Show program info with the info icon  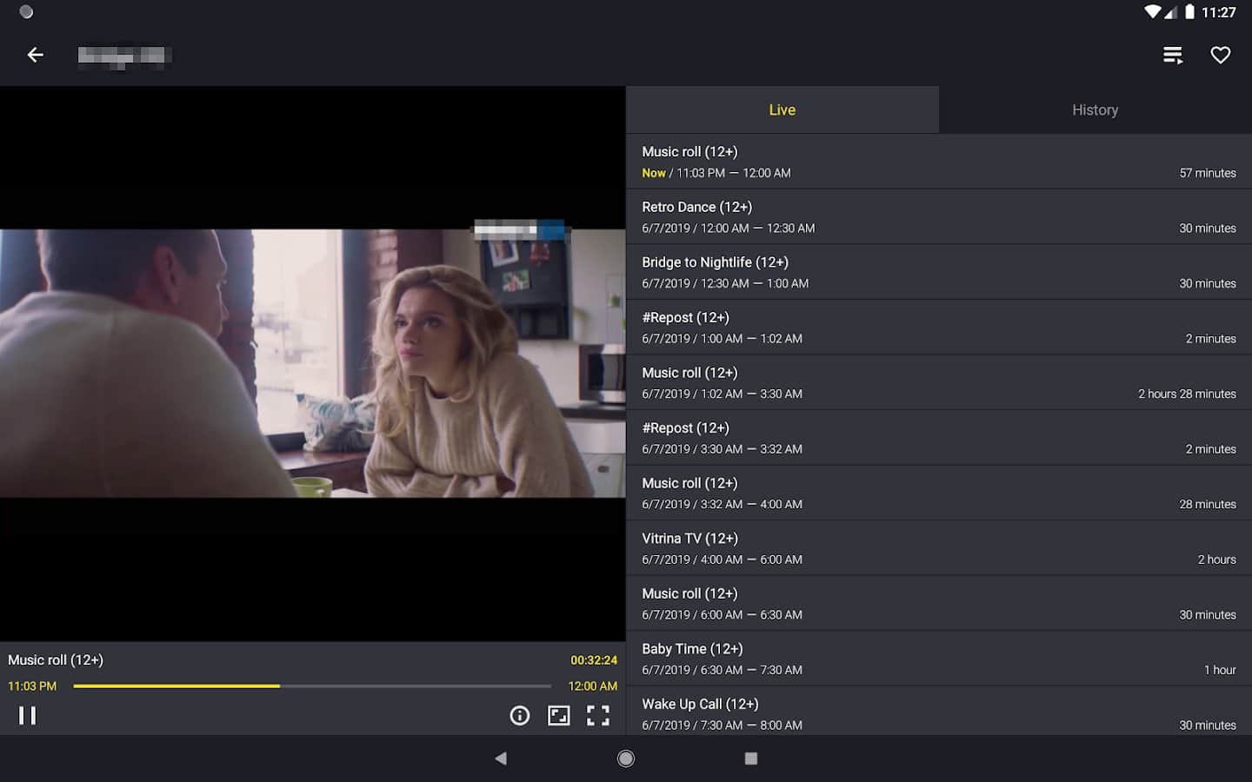pyautogui.click(x=519, y=715)
